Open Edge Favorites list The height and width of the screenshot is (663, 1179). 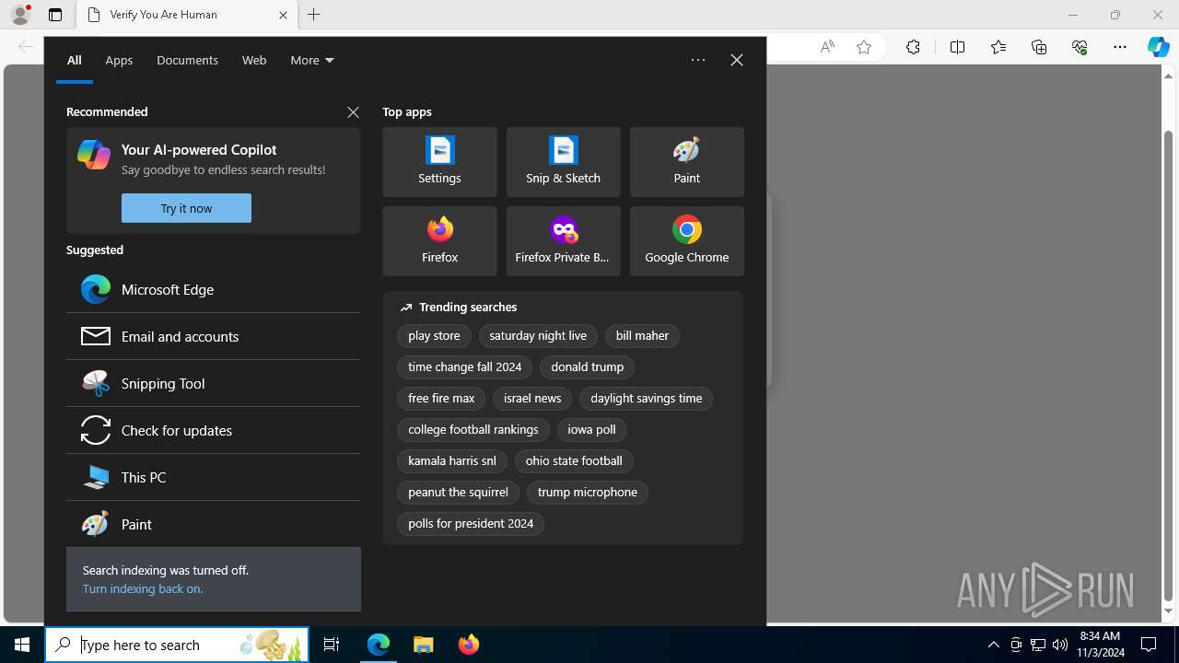click(x=998, y=47)
